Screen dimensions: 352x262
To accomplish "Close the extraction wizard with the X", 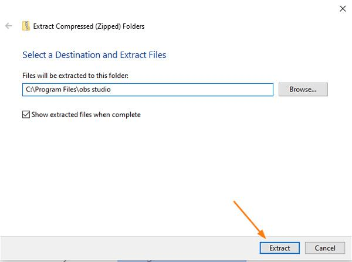I will 343,9.
